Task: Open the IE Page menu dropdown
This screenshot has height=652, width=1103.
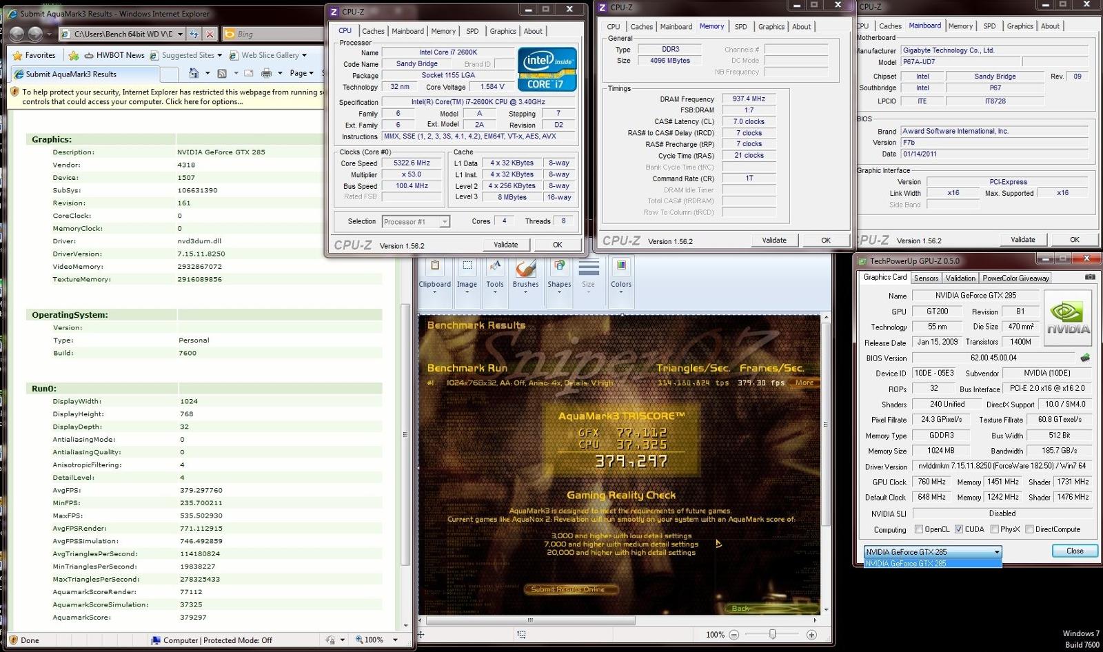Action: (302, 73)
